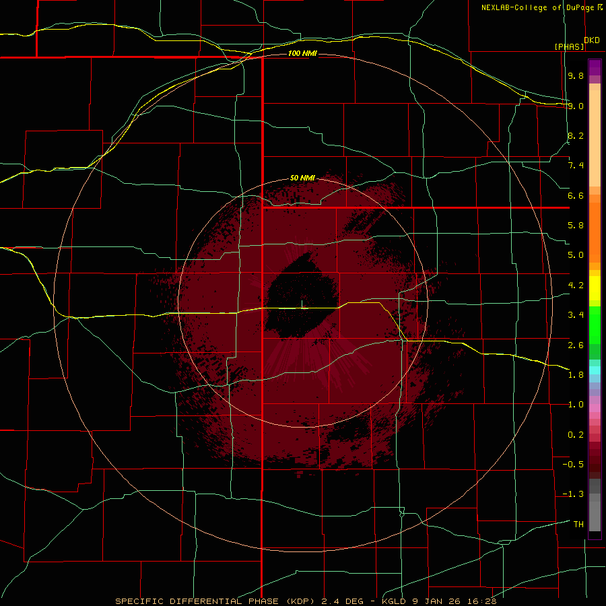Click the pink swatch in the colorbar
The width and height of the screenshot is (606, 606).
click(x=595, y=408)
